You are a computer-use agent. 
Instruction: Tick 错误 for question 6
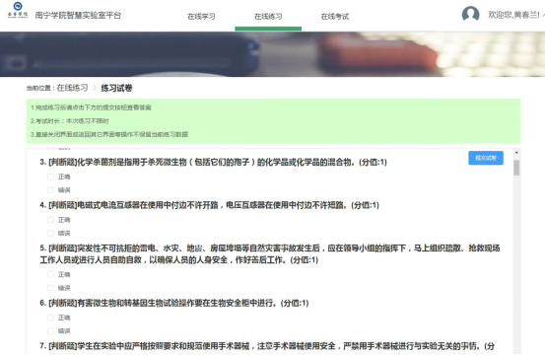[x=50, y=330]
